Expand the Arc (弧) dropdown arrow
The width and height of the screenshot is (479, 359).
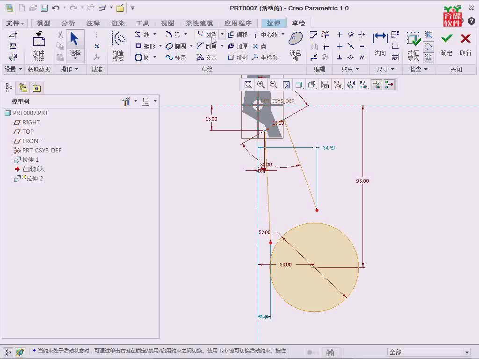[x=186, y=34]
